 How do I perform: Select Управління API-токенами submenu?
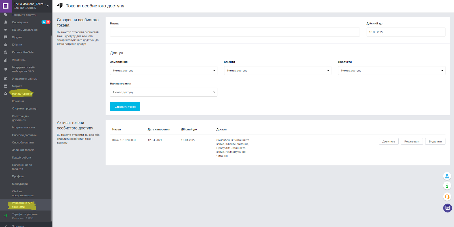(x=23, y=205)
